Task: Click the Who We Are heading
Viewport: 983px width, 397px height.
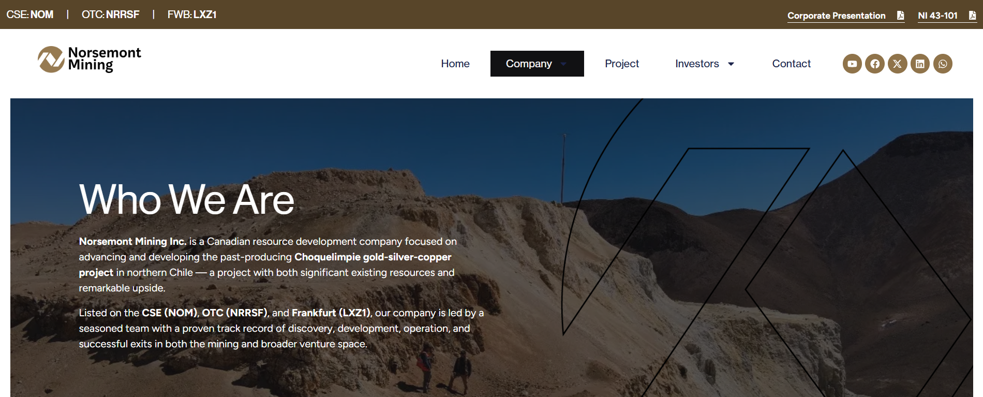Action: click(187, 199)
